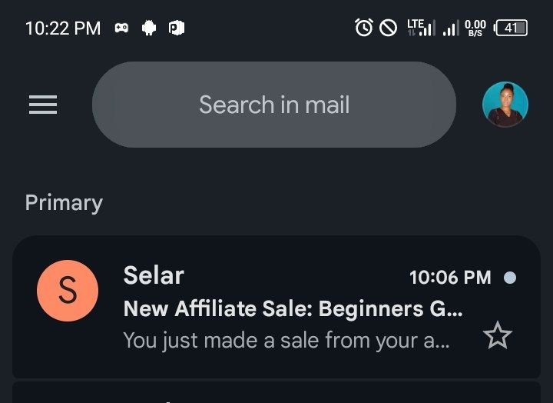Tap the alarm clock status icon
This screenshot has width=553, height=403.
pos(364,28)
